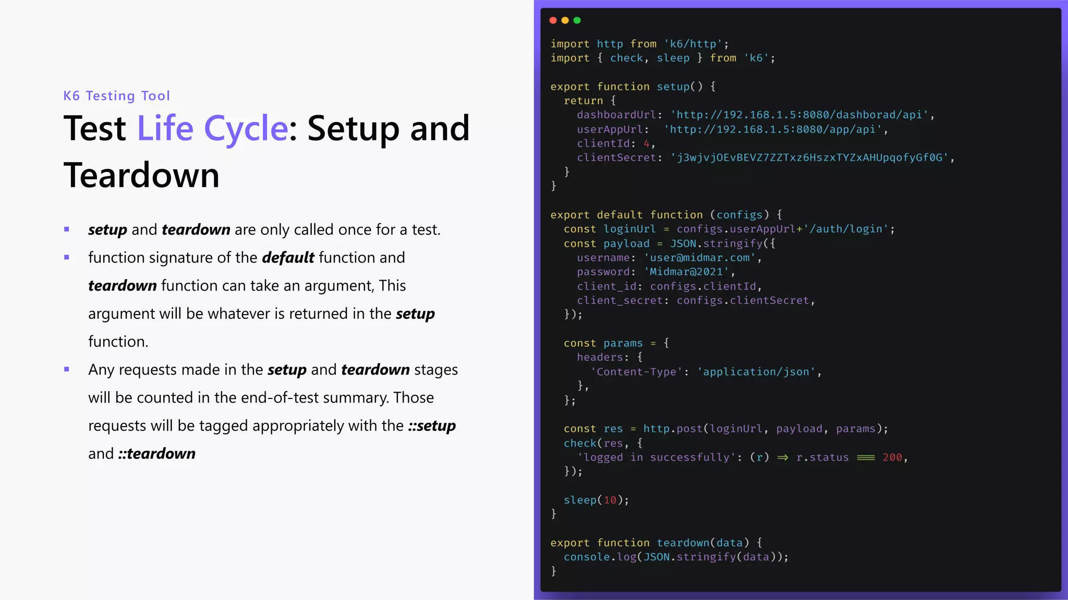
Task: Click the line importing http from 'k6/http'
Action: pos(639,44)
